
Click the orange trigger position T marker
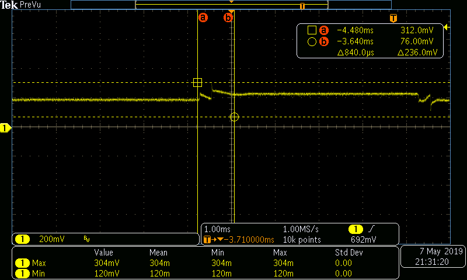point(393,18)
